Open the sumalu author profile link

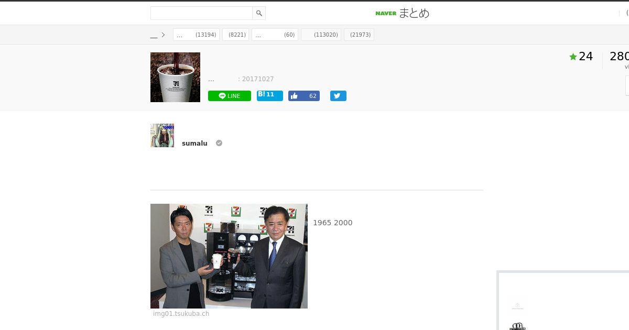[x=194, y=144]
